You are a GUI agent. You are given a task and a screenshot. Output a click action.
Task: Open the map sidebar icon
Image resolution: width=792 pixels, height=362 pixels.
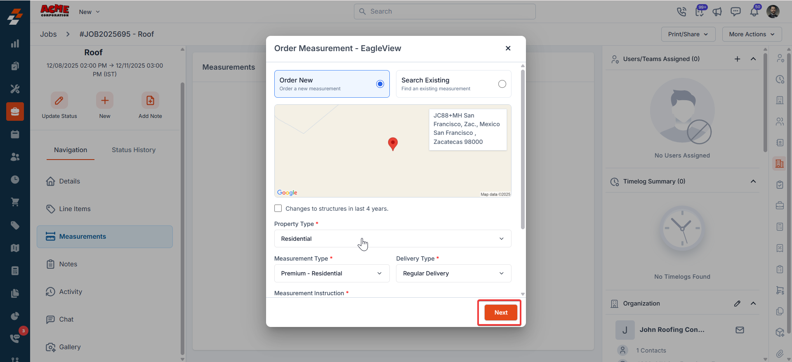click(15, 248)
